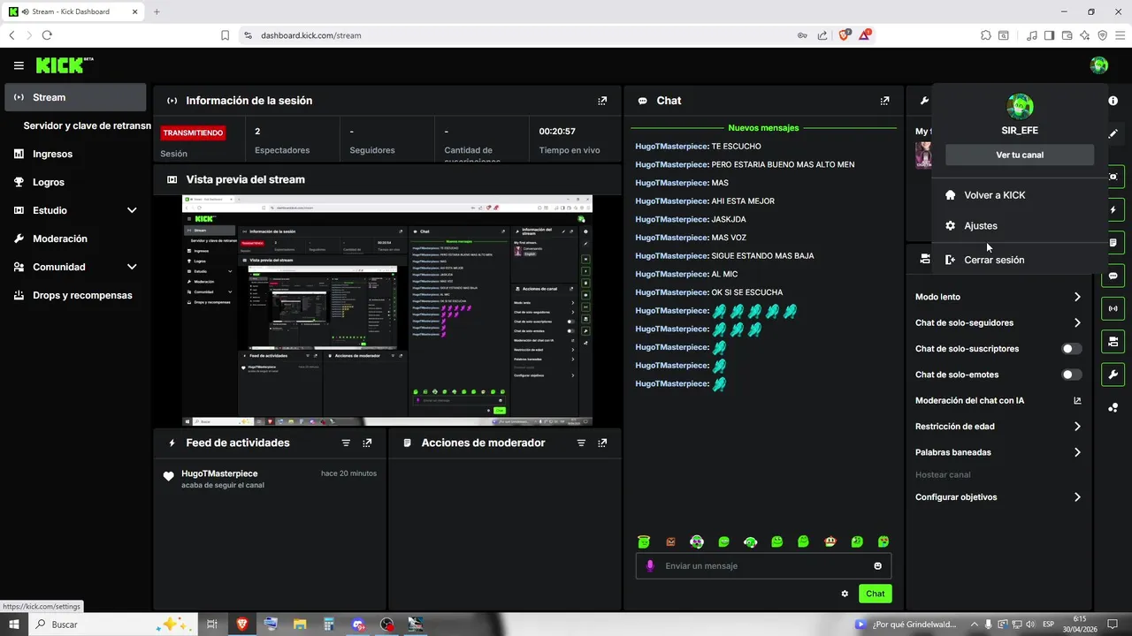The image size is (1132, 636).
Task: Toggle Chat de solo-suscriptores switch
Action: (x=1071, y=349)
